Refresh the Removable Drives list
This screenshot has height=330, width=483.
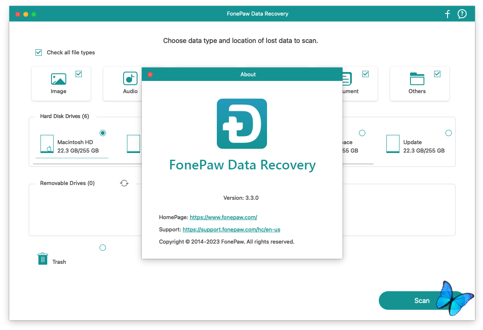tap(124, 183)
